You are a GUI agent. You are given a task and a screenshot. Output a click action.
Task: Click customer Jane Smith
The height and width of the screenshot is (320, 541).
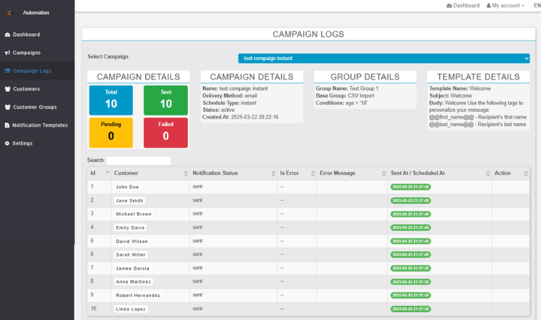click(130, 201)
